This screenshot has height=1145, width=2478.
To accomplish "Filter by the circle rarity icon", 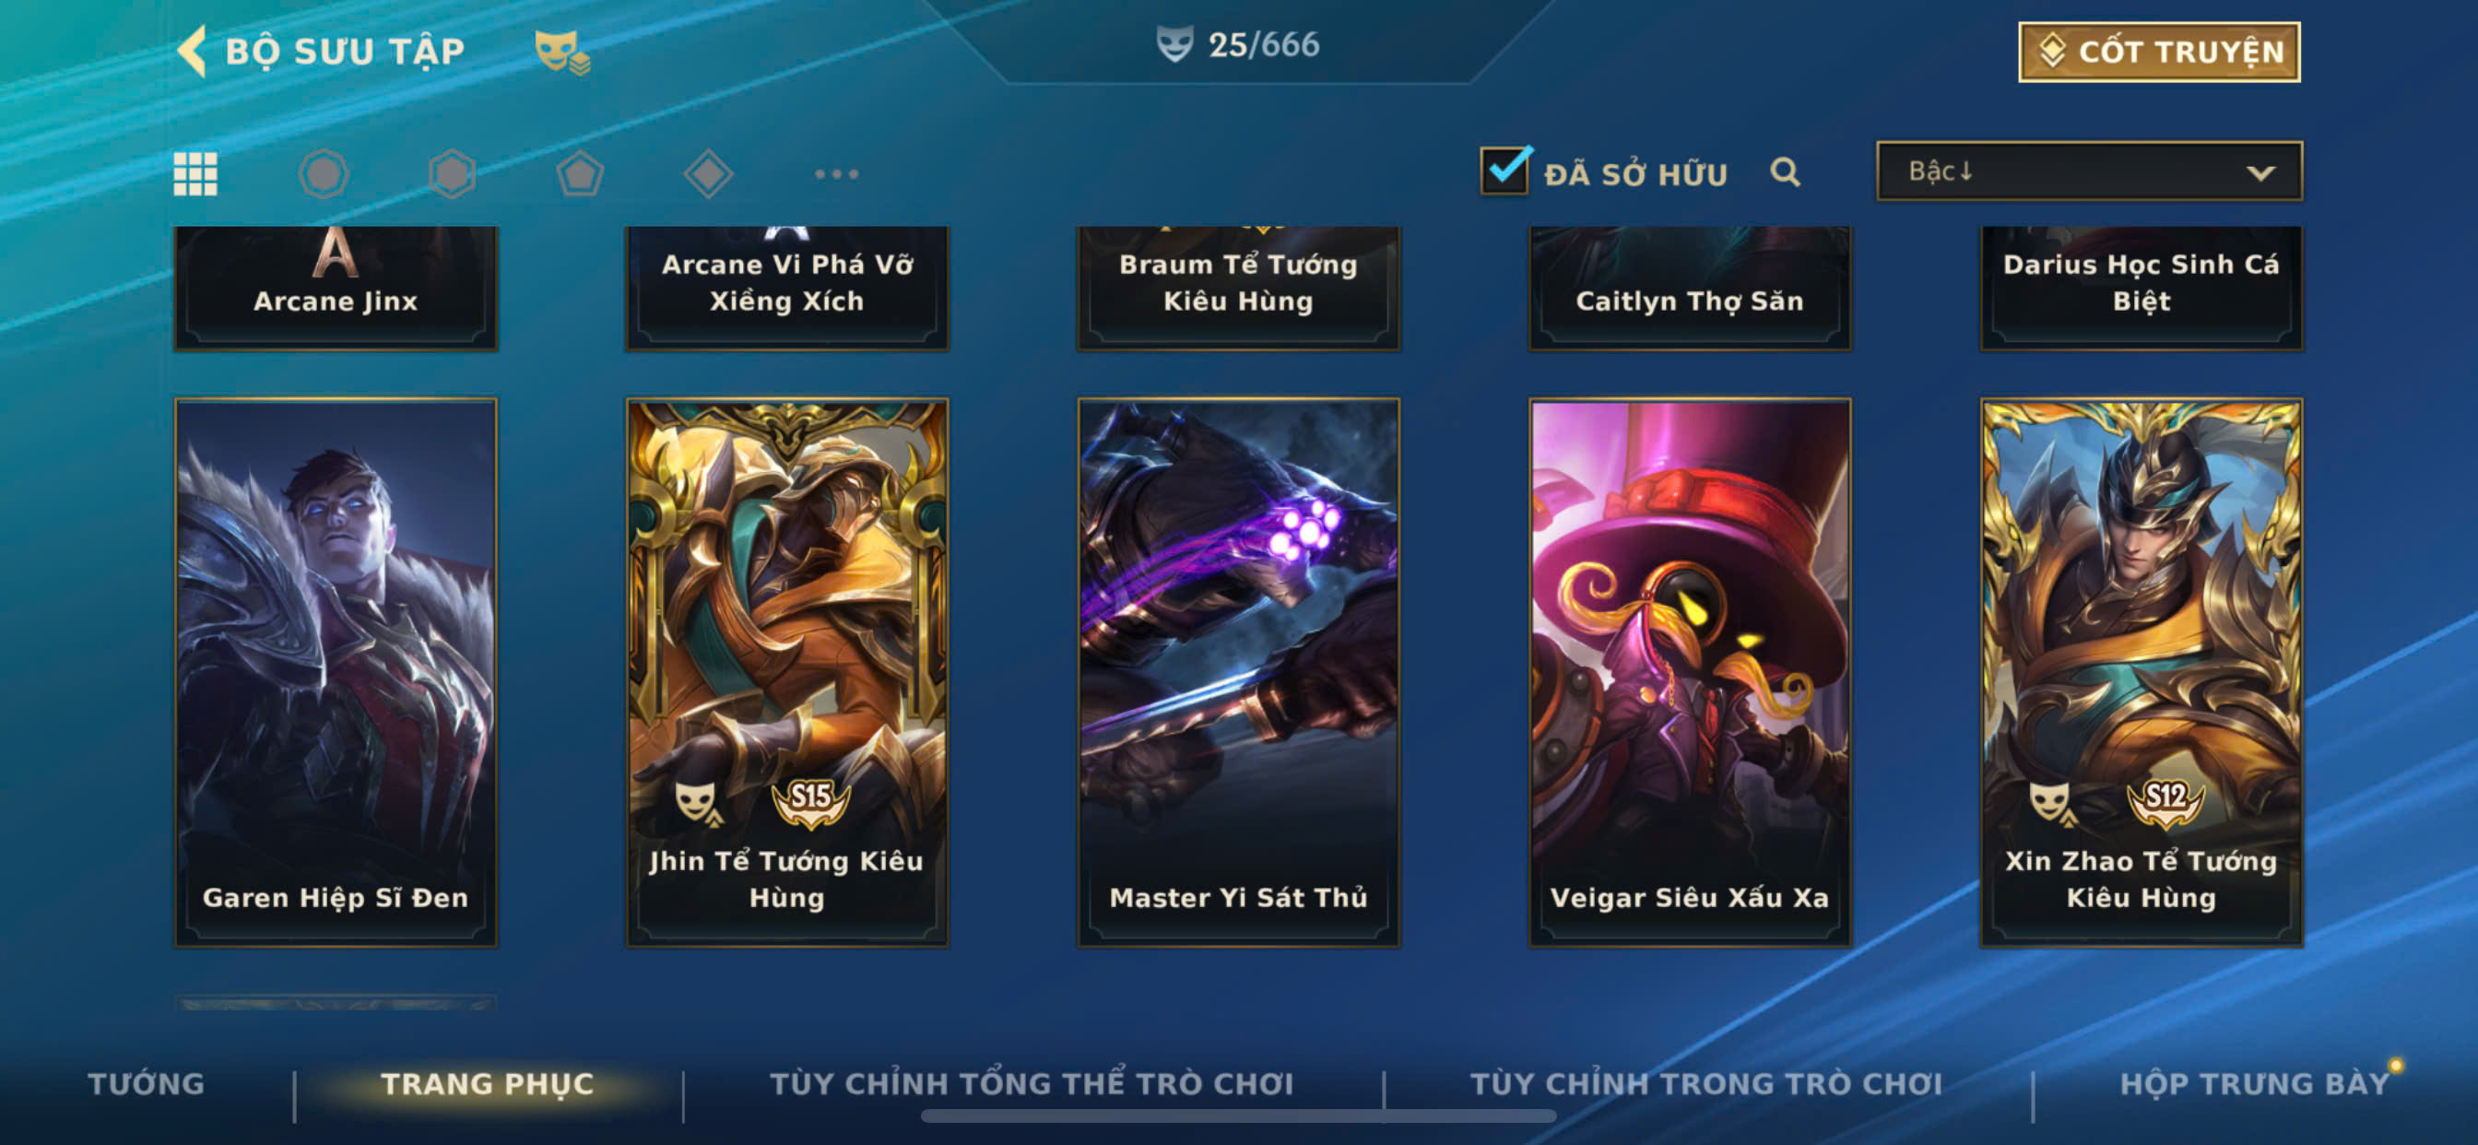I will point(324,174).
